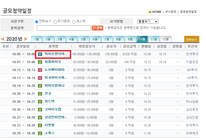Focus the 종목검색 search input field
Viewport: 206px width, 140px height.
click(64, 28)
